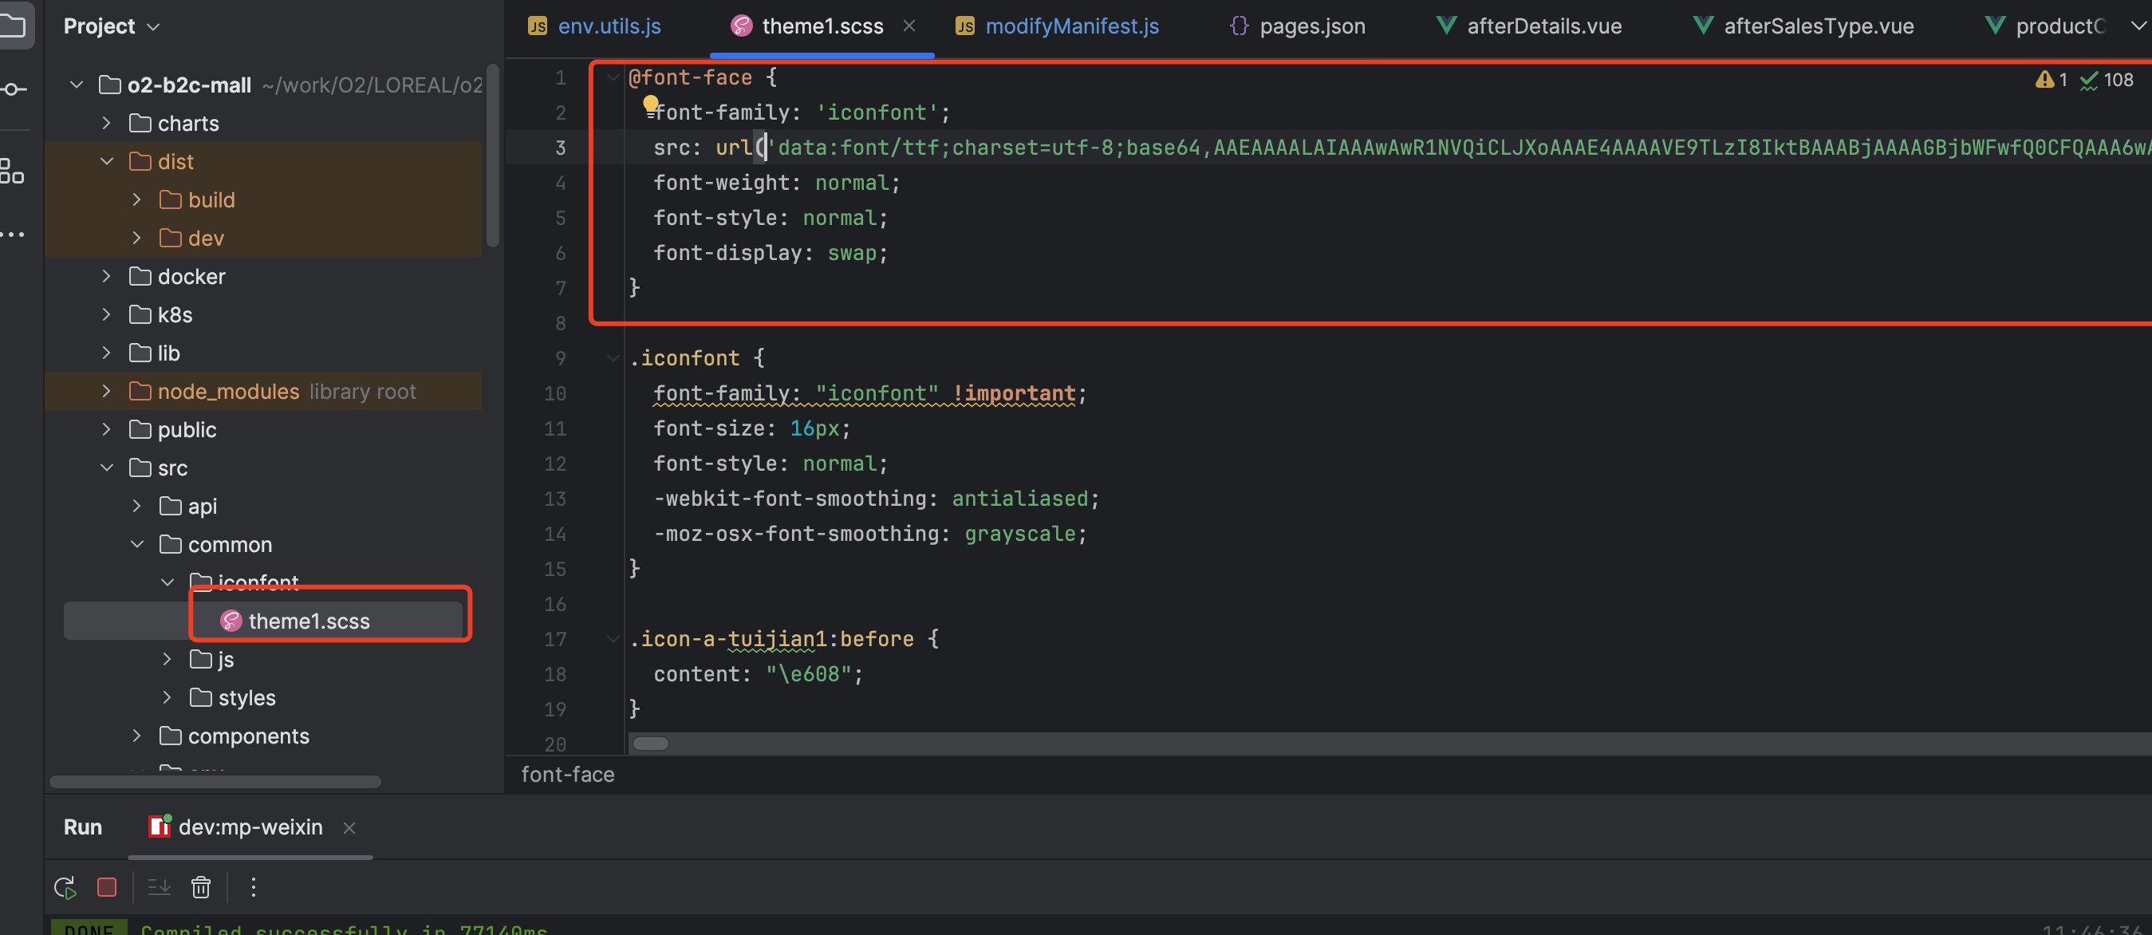The height and width of the screenshot is (935, 2152).
Task: Click the typo checks indicator 108
Action: (x=2105, y=79)
